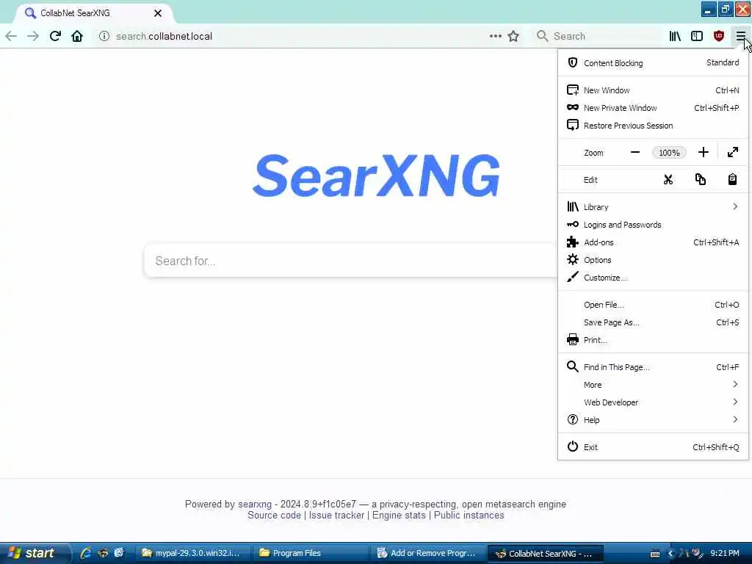
Task: Go back to the previous page
Action: coord(11,36)
